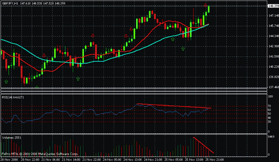This screenshot has height=162, width=279.
Task: Click the 25 Nov 05:00 time label
Action: 174,160
